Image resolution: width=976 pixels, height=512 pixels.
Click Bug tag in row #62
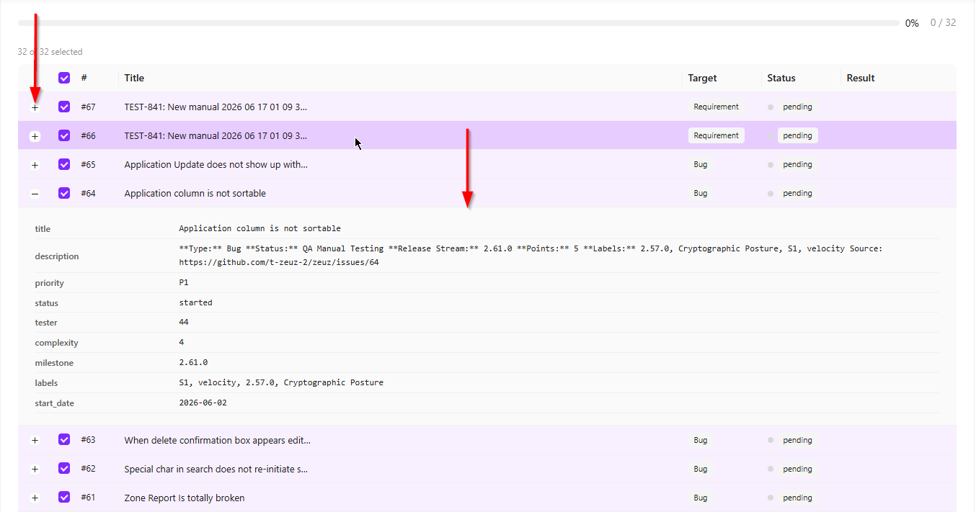(701, 469)
